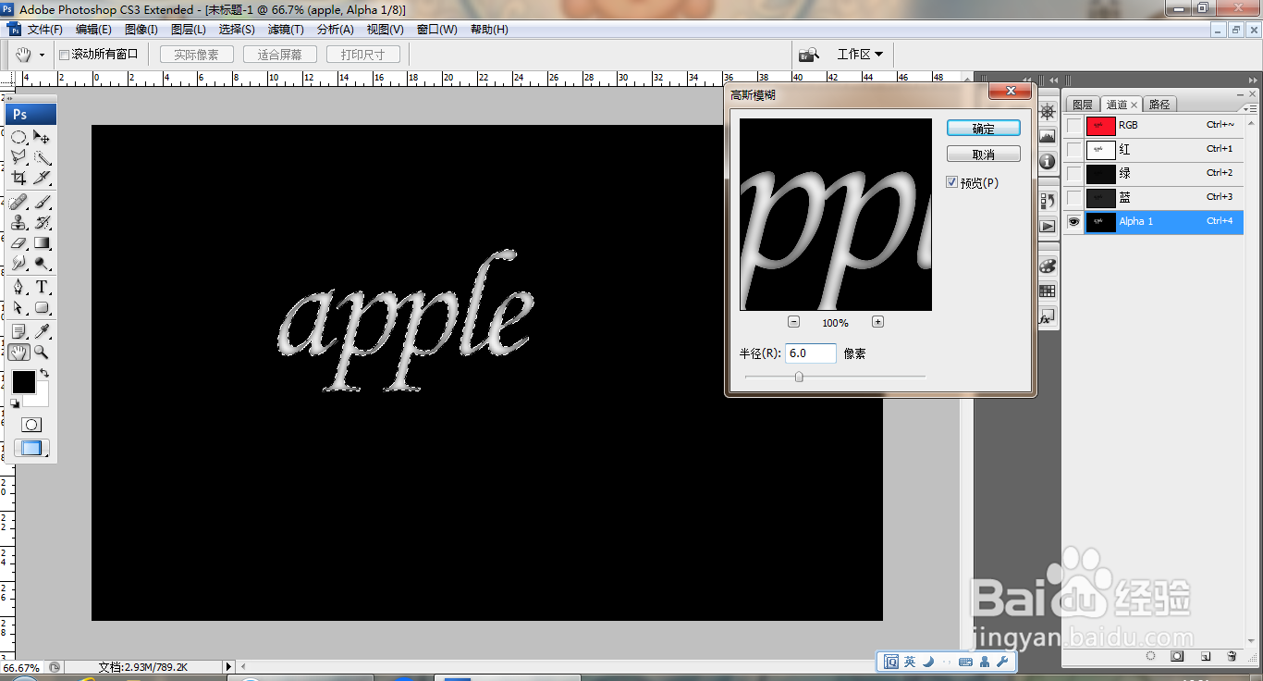Select the Notes tool
This screenshot has height=681, width=1263.
point(19,331)
